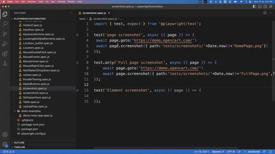Open the Selection menu

pyautogui.click(x=32, y=2)
